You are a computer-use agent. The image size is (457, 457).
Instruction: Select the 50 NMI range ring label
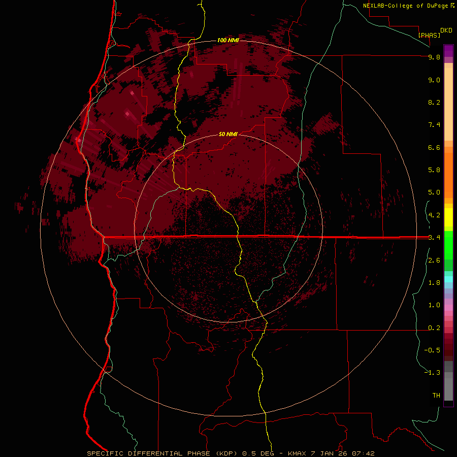point(228,134)
